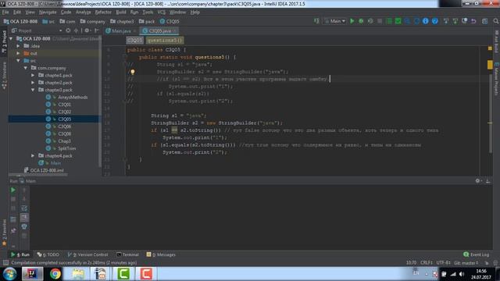
Task: Click the Revert undo arrow toolbar icon
Action: pyautogui.click(x=473, y=21)
